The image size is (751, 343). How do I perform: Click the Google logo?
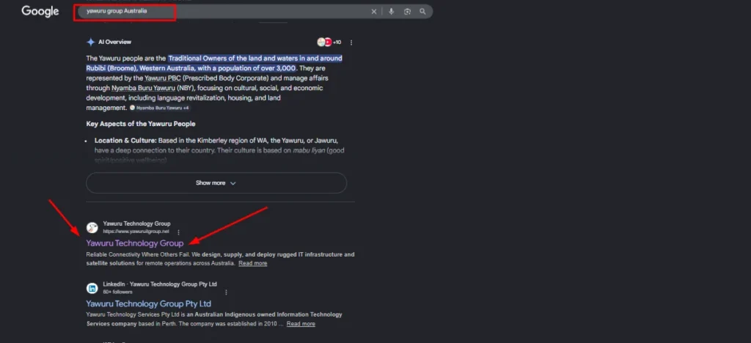[x=40, y=12]
